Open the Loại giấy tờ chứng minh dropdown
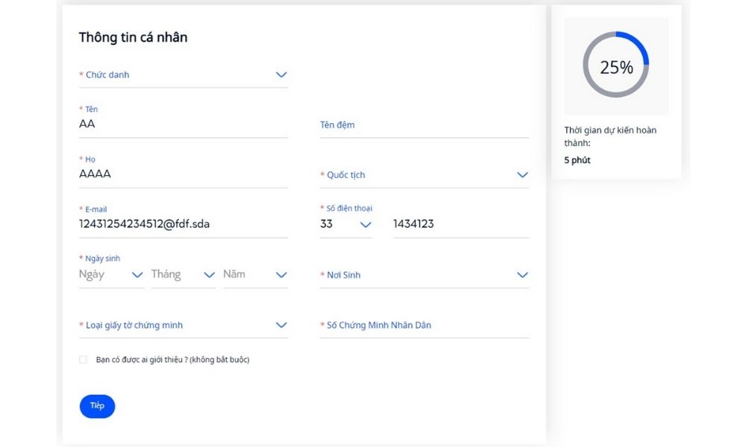The height and width of the screenshot is (447, 746). pyautogui.click(x=183, y=326)
